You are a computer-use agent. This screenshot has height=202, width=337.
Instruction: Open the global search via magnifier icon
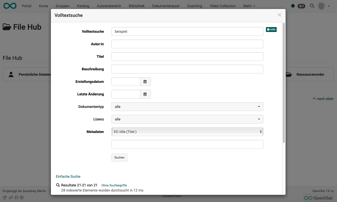[x=312, y=6]
